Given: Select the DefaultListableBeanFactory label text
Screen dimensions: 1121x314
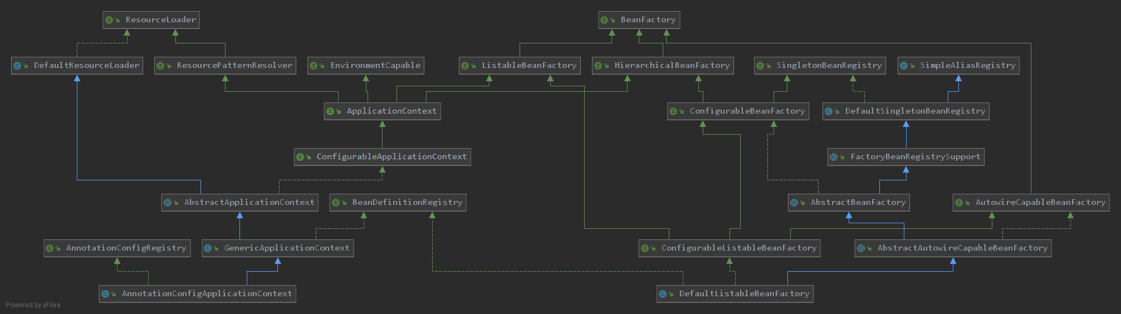Looking at the screenshot, I should [744, 294].
